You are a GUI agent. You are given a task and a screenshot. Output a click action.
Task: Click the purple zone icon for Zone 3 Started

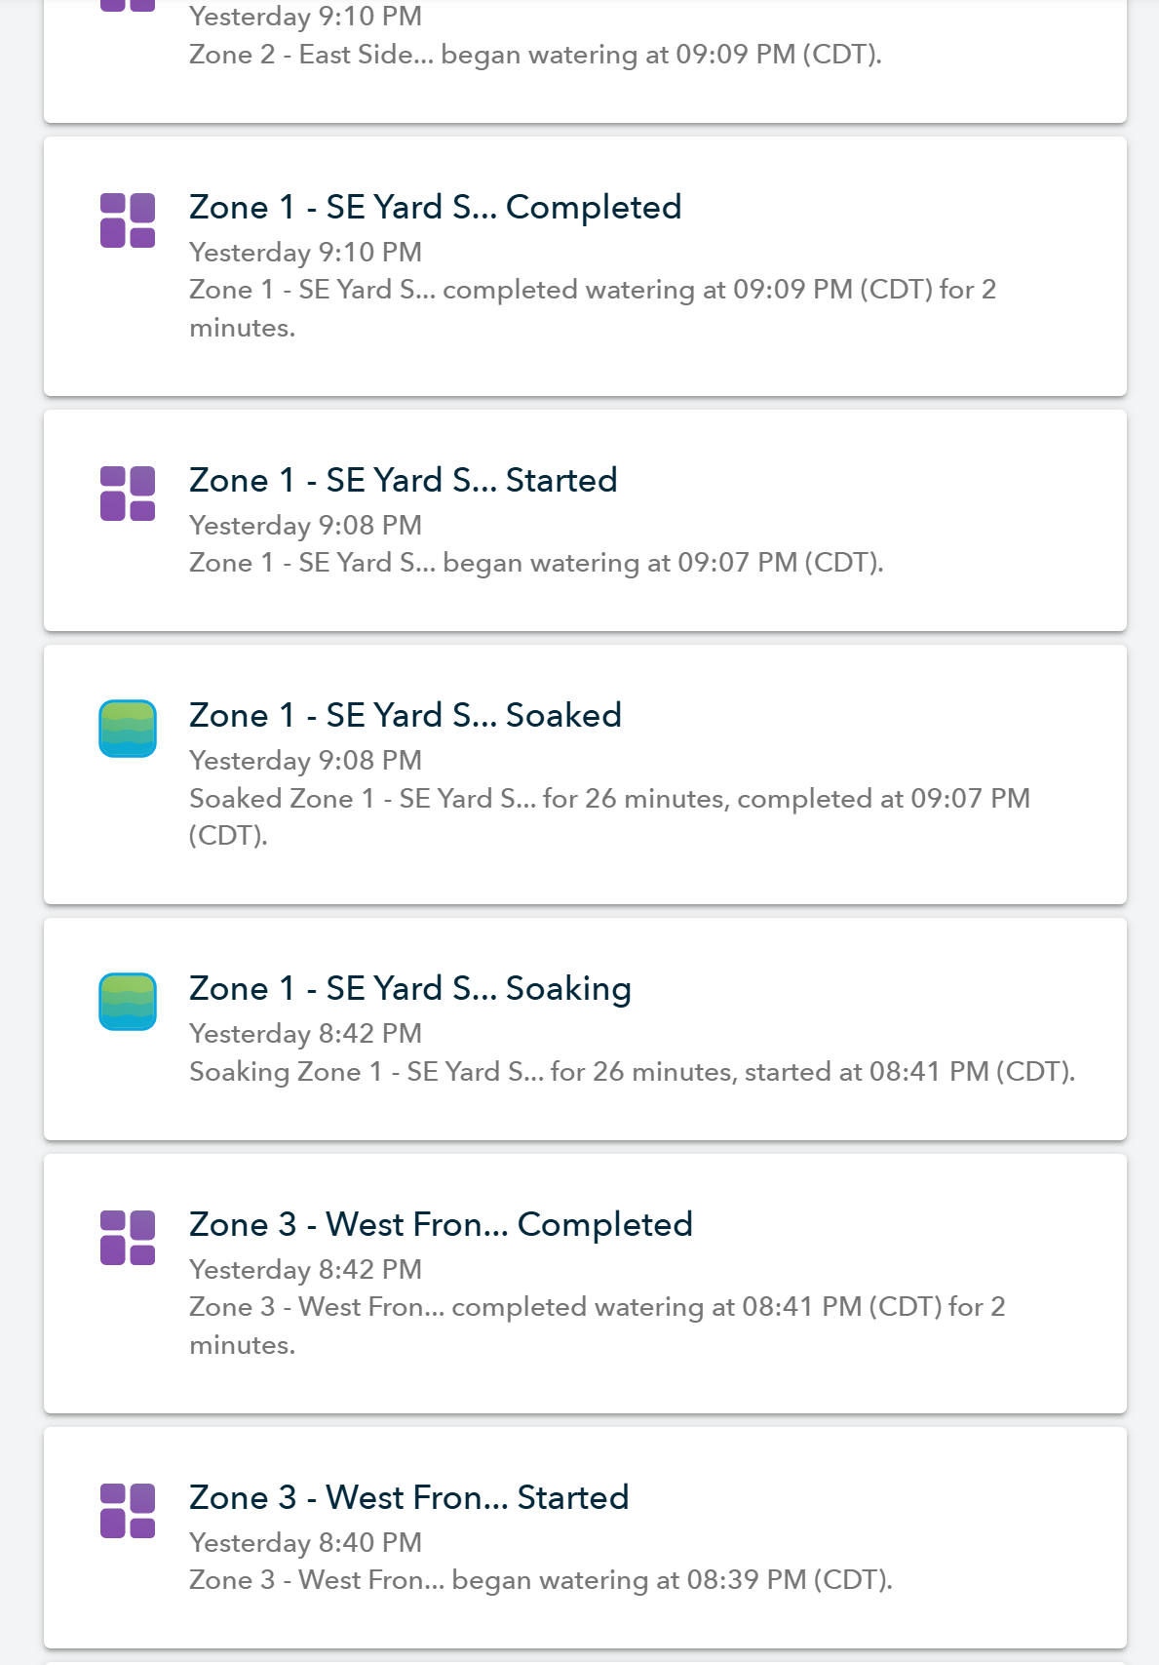(128, 1511)
